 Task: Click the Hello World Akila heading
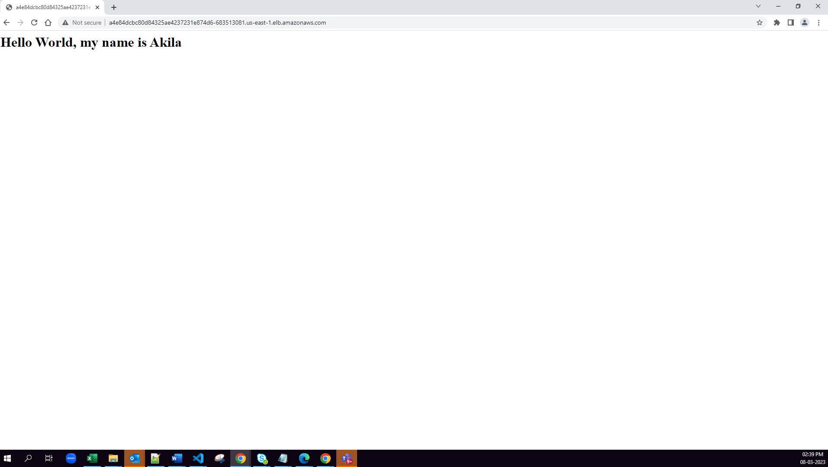[x=91, y=42]
